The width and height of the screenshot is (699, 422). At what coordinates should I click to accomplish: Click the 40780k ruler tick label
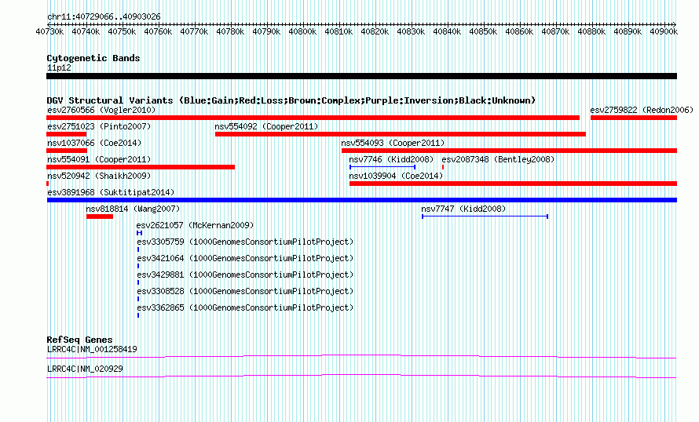230,31
